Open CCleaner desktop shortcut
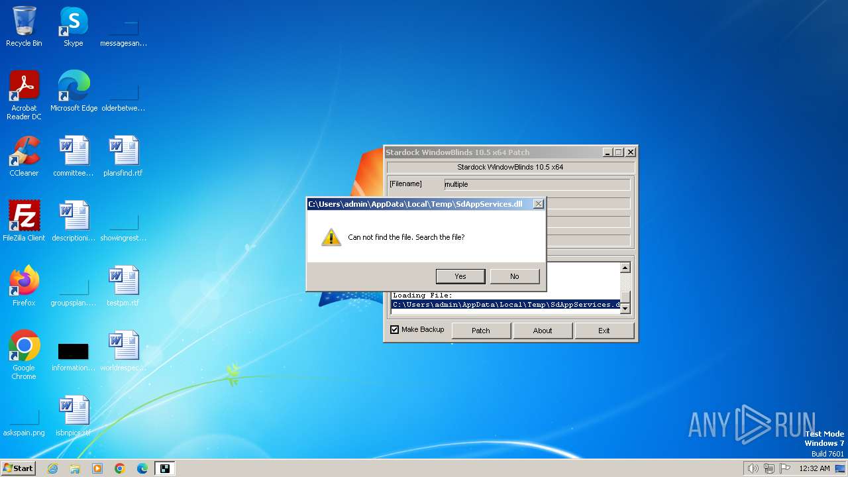 pos(24,156)
